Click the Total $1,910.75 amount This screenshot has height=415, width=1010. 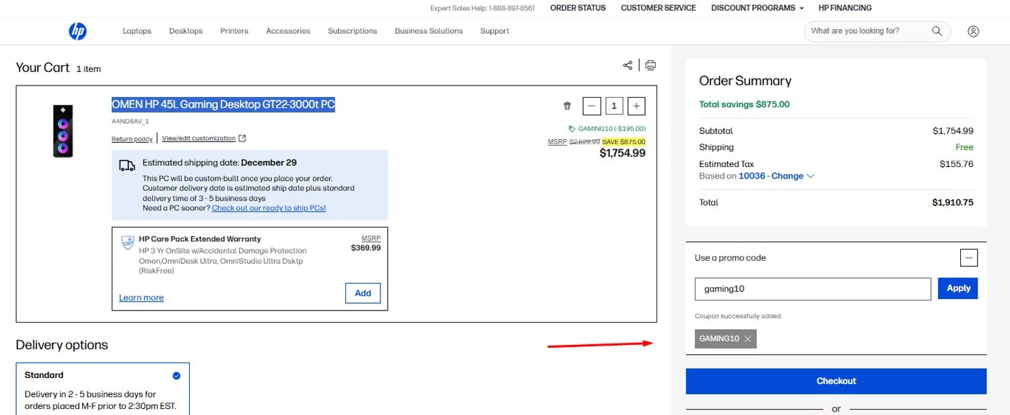(x=953, y=202)
